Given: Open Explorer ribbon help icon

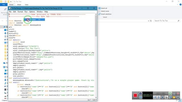Looking at the screenshot, I should pyautogui.click(x=181, y=5).
